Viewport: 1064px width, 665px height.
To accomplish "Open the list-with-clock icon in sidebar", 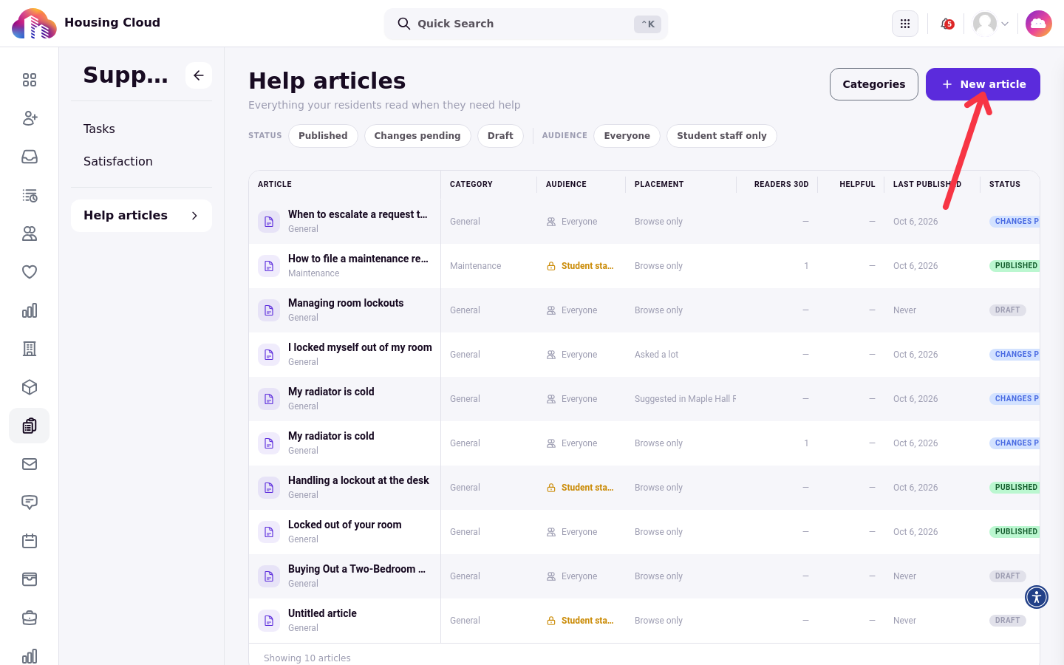I will [30, 195].
